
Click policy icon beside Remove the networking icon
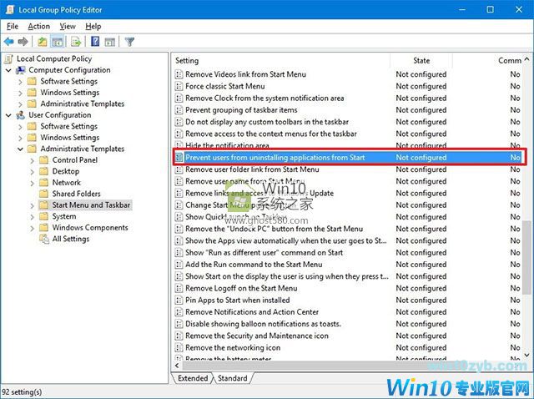(179, 348)
